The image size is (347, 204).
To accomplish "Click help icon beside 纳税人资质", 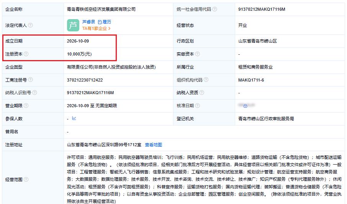I will pyautogui.click(x=201, y=93).
